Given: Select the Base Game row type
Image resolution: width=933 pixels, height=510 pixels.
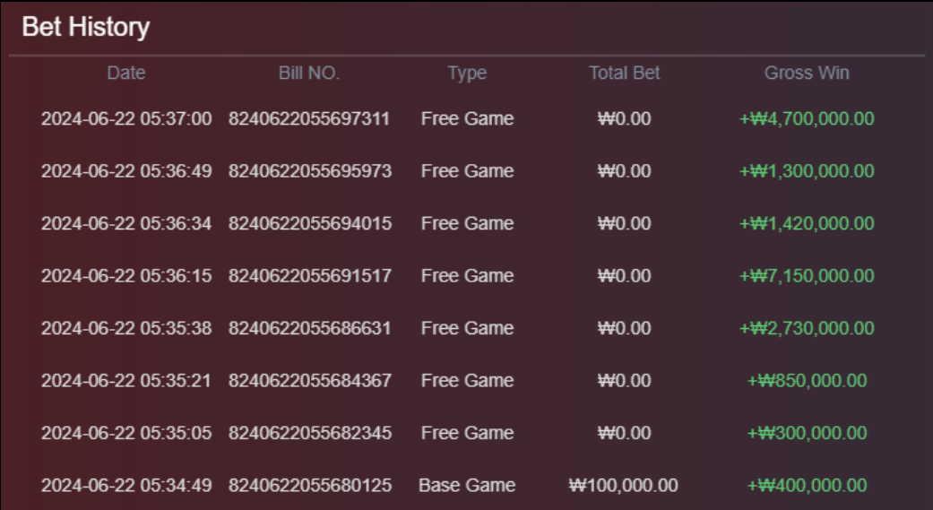Looking at the screenshot, I should [467, 485].
